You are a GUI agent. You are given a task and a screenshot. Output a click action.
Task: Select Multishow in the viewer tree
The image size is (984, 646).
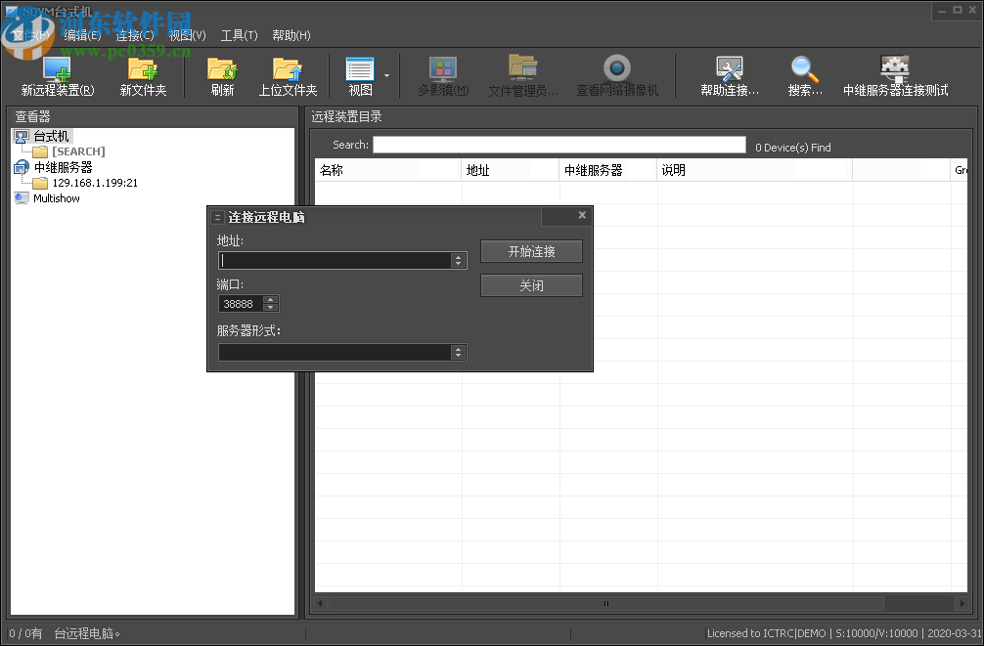[x=56, y=198]
